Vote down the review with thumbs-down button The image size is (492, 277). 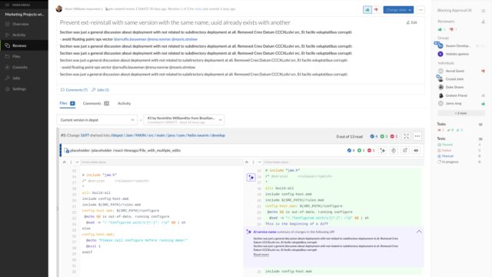[376, 10]
